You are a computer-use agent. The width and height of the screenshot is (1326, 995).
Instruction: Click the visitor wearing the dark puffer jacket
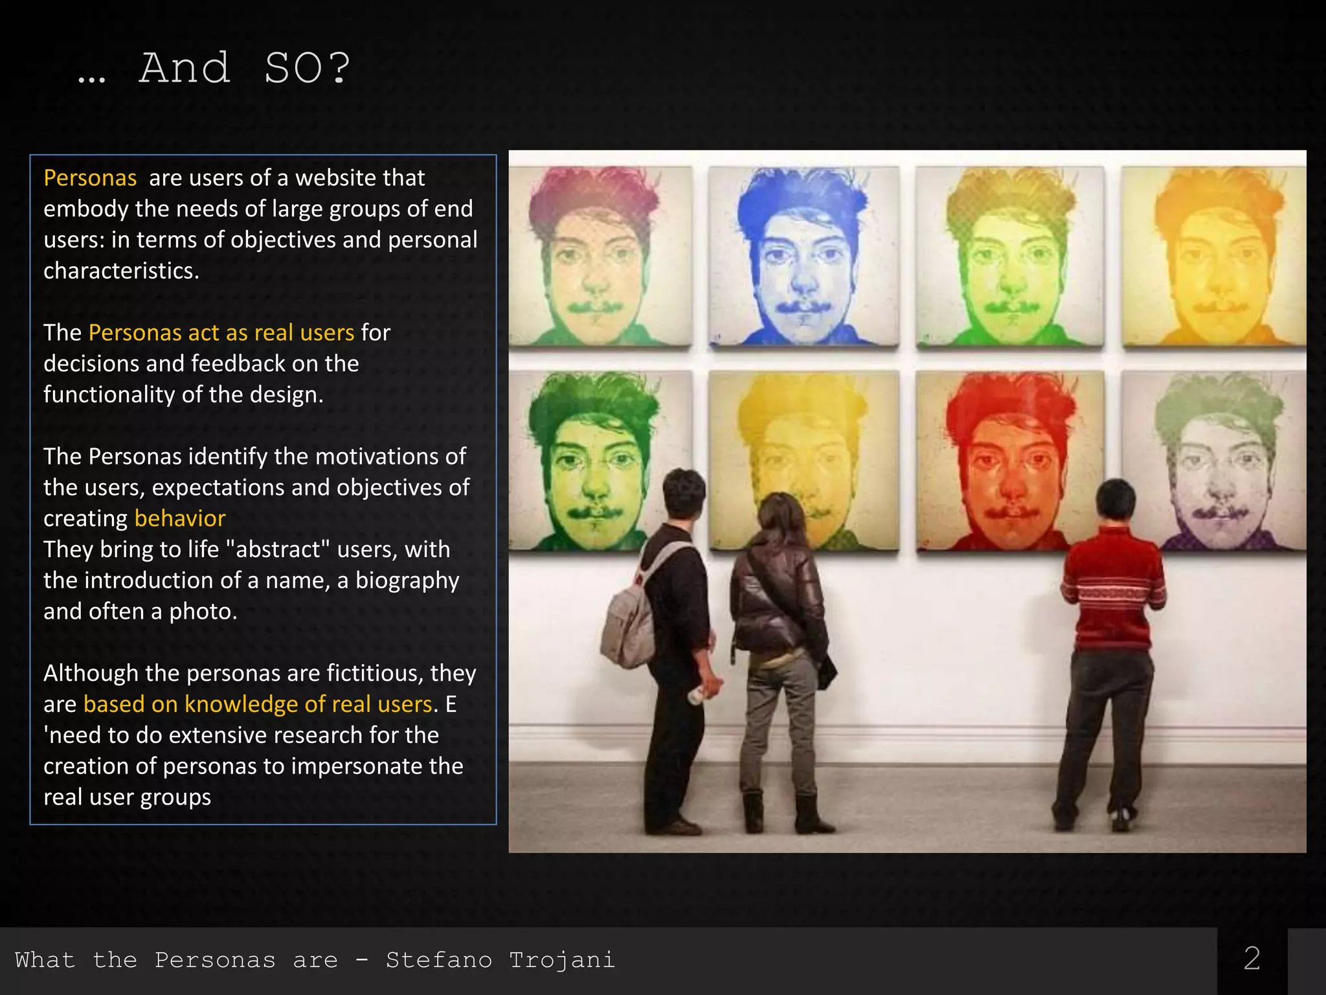coord(782,661)
